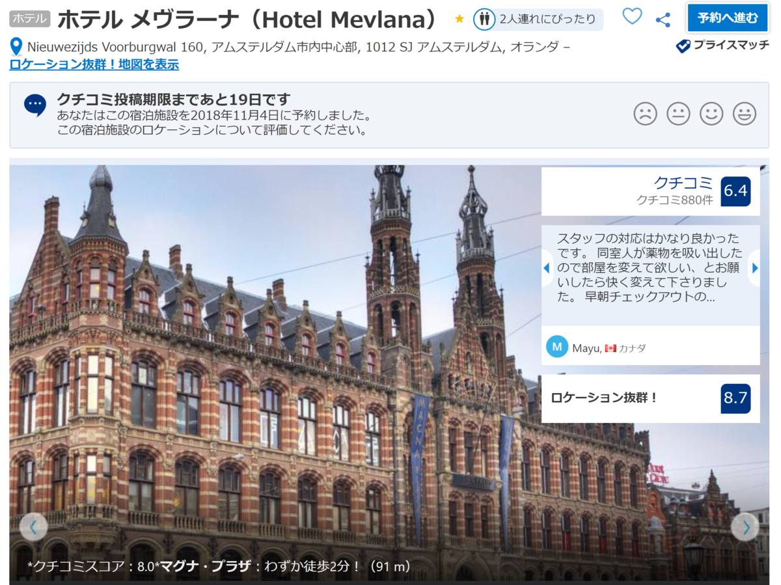Select the frowning face rating

coord(644,113)
